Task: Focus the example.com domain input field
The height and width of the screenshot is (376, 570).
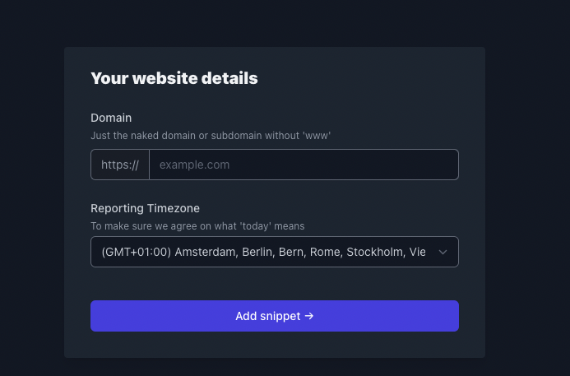Action: pos(304,165)
